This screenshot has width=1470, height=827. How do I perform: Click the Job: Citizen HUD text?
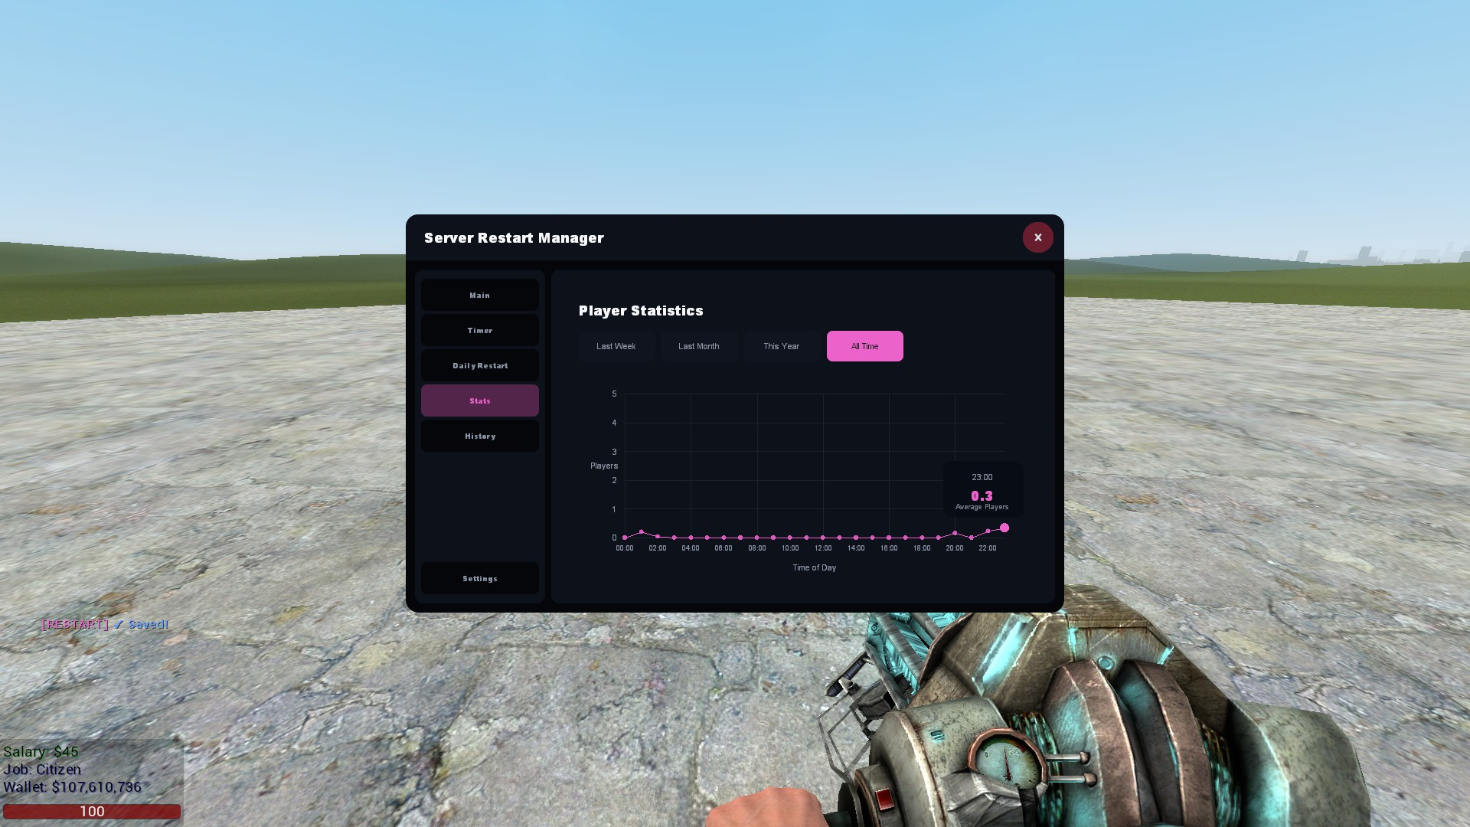[x=42, y=770]
